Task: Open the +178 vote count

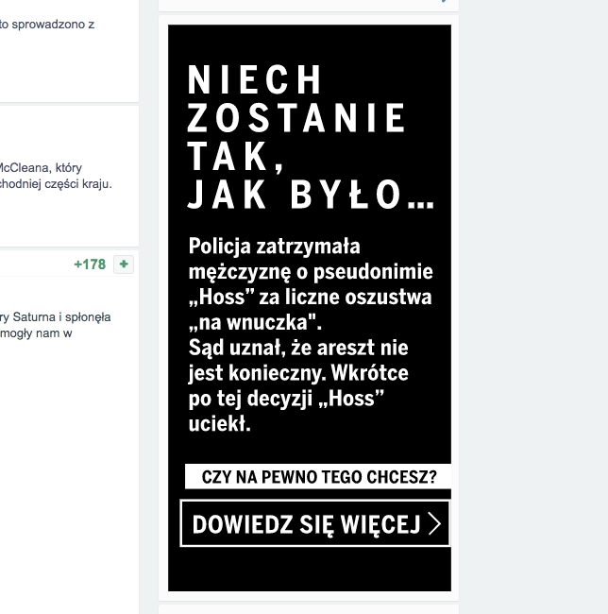Action: click(90, 264)
